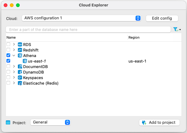The height and width of the screenshot is (133, 187).
Task: Uncheck the Athena checkbox
Action: [x=8, y=55]
